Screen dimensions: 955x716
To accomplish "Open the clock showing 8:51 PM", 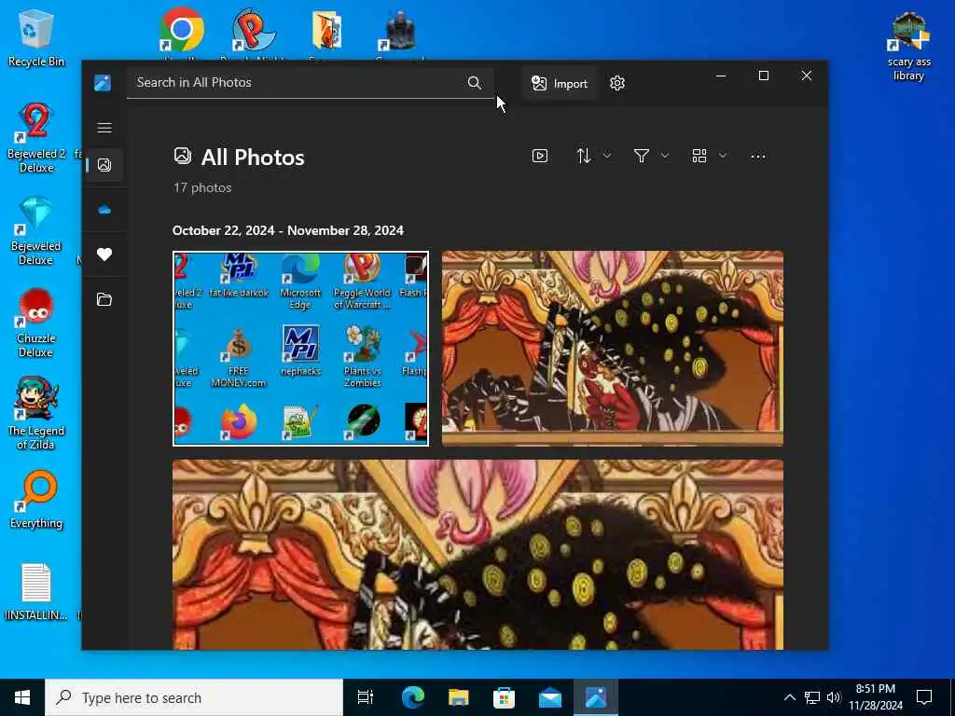I will pos(876,697).
